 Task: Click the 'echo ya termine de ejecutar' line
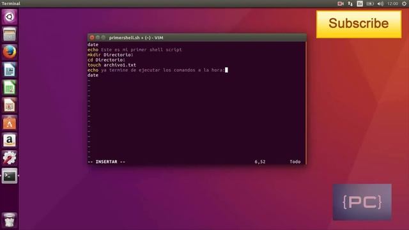click(x=156, y=70)
